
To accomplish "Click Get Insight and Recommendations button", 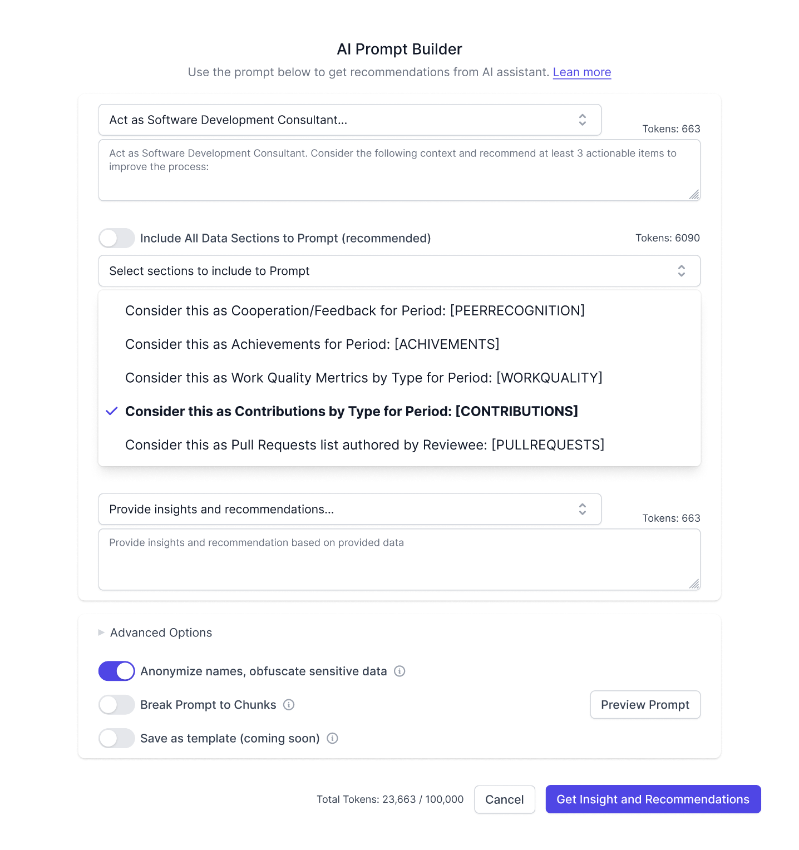I will coord(653,799).
